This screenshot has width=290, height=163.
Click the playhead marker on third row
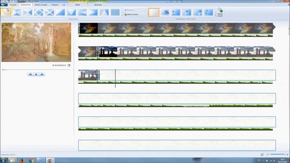coord(115,78)
